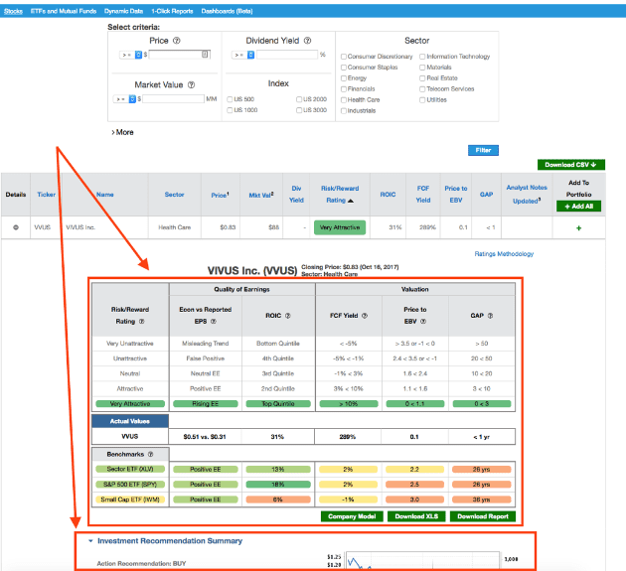Open the Dynamic Data tab

pos(124,11)
